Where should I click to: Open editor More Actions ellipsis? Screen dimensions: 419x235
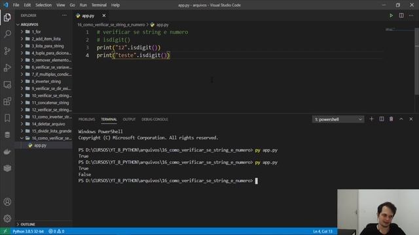click(411, 16)
